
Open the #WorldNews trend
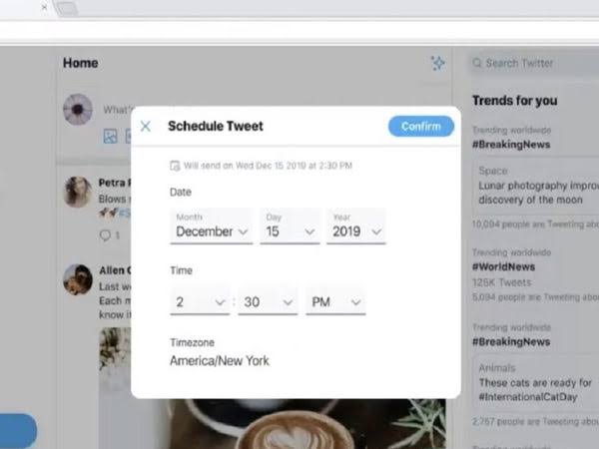503,266
